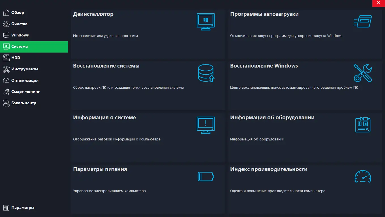Viewport: 385px width, 217px height.
Task: Click the text Исправление или удаление программ
Action: 105,36
